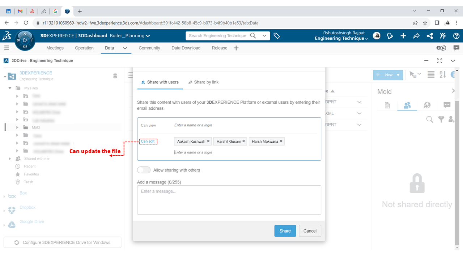Expand the Shared with me node
Image resolution: width=463 pixels, height=260 pixels.
[x=10, y=159]
